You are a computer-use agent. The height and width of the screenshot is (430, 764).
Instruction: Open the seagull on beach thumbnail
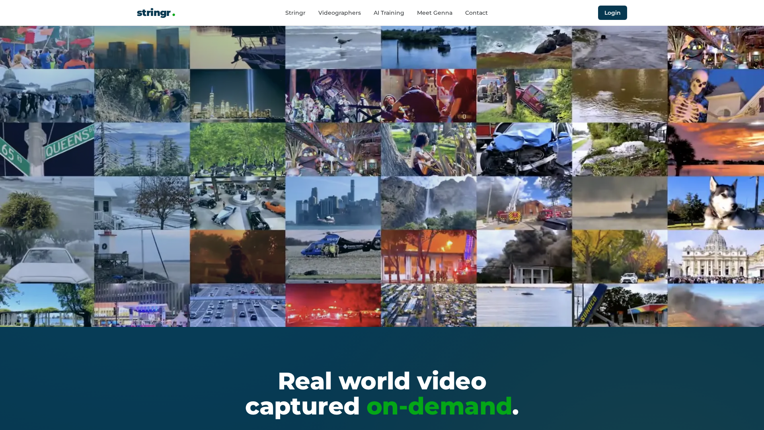point(333,47)
